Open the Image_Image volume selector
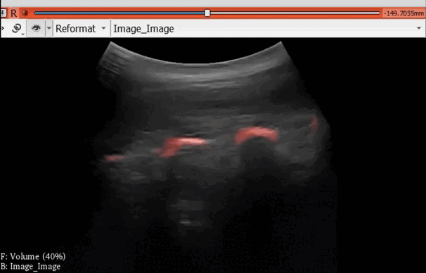Image resolution: width=426 pixels, height=273 pixels. (268, 28)
